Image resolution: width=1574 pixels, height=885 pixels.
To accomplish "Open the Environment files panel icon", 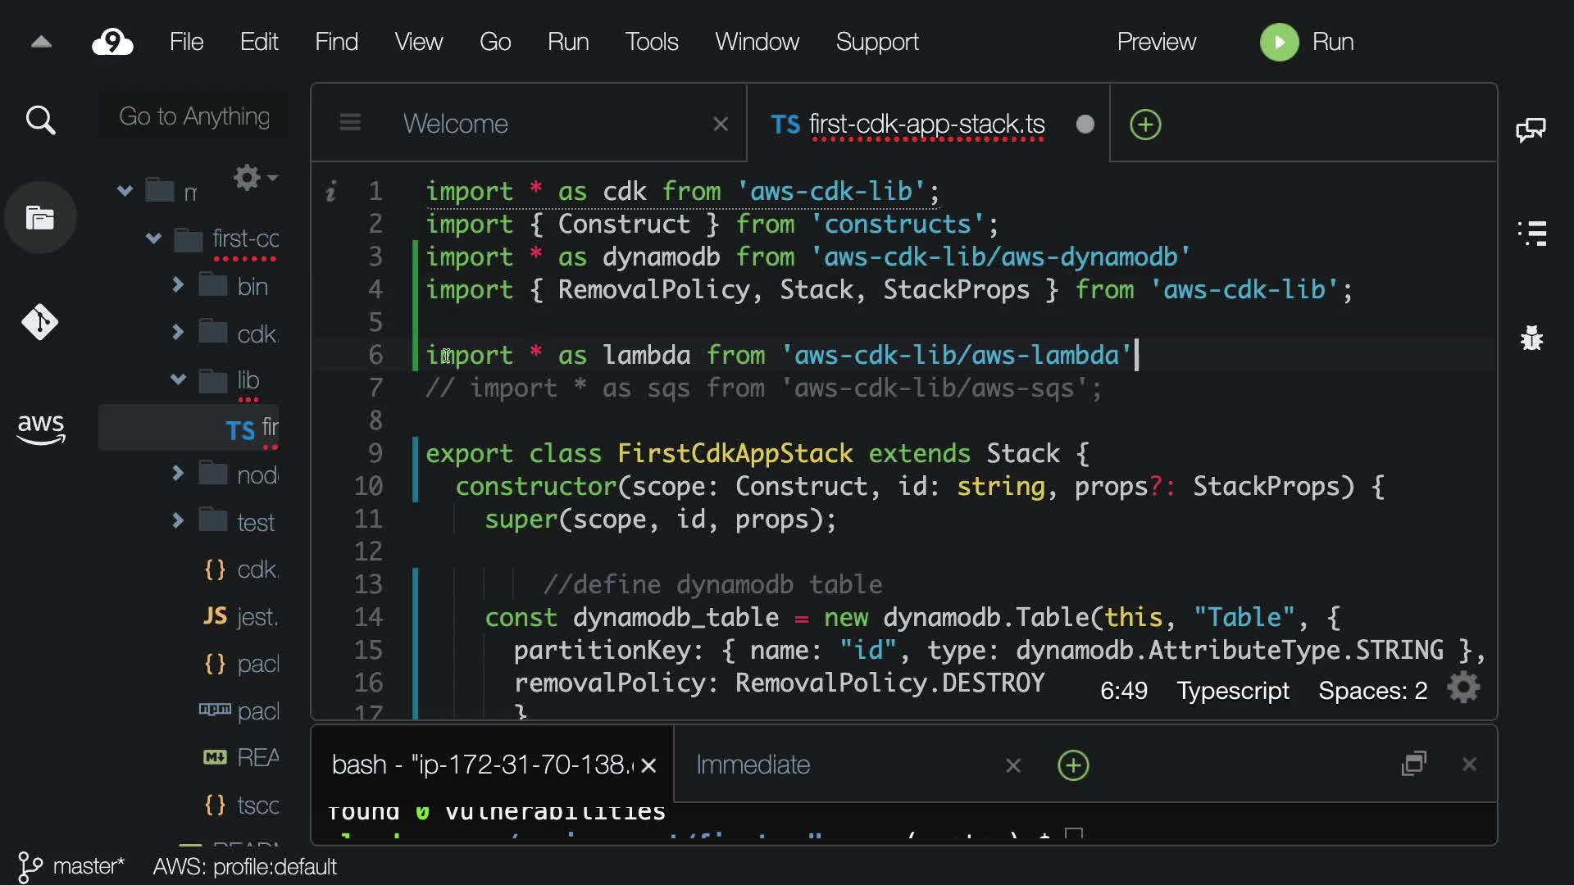I will pos(40,218).
